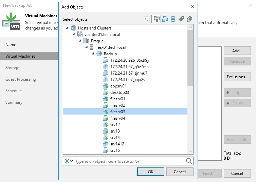Click the tree scrollbar up arrow
The image size is (256, 182).
click(190, 27)
